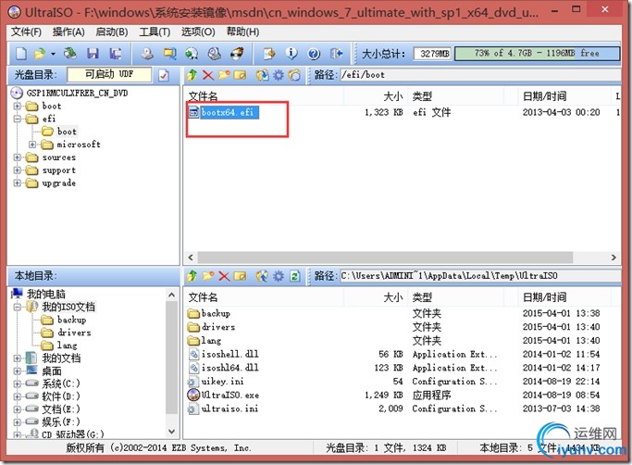Open the 工具(T) menu
The width and height of the screenshot is (632, 465).
point(155,31)
